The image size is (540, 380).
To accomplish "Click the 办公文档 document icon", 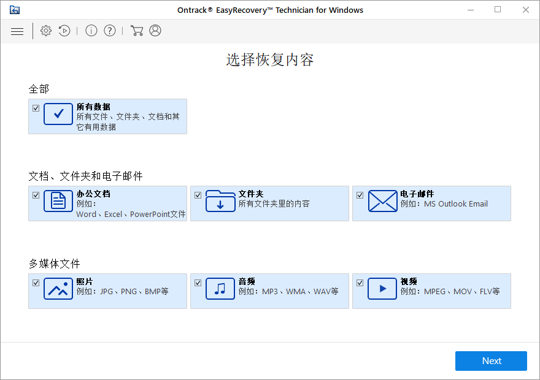I will click(x=58, y=200).
